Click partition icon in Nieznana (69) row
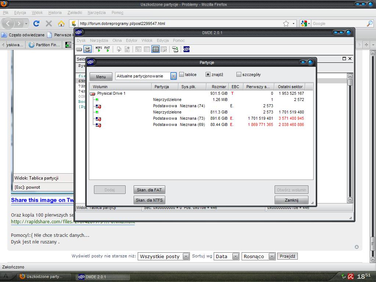This screenshot has width=376, height=282. [x=98, y=125]
